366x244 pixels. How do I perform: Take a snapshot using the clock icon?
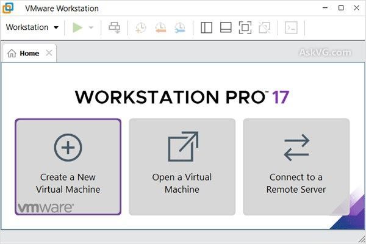pos(141,27)
